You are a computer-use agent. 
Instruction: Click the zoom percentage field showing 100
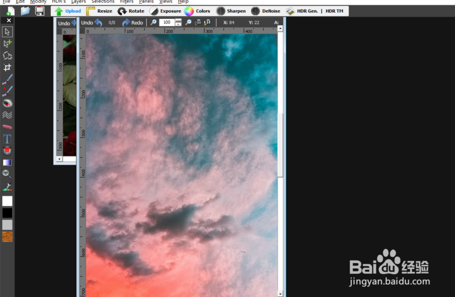pos(167,22)
